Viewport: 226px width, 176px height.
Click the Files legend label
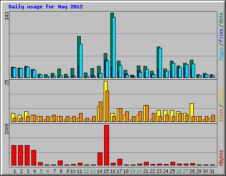click(221, 35)
